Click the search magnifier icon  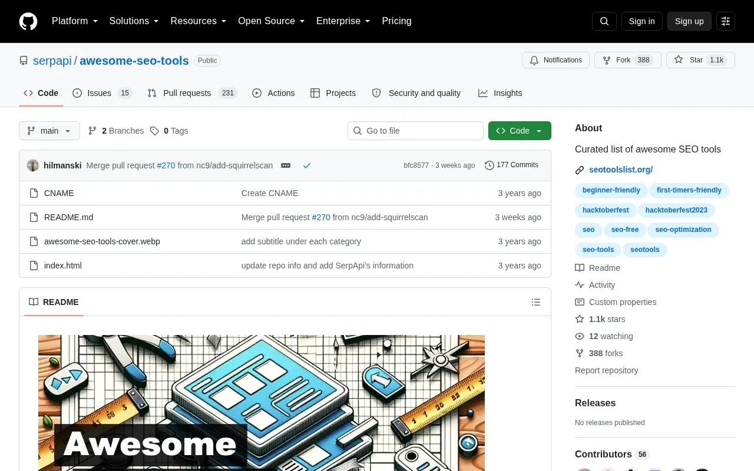[604, 21]
